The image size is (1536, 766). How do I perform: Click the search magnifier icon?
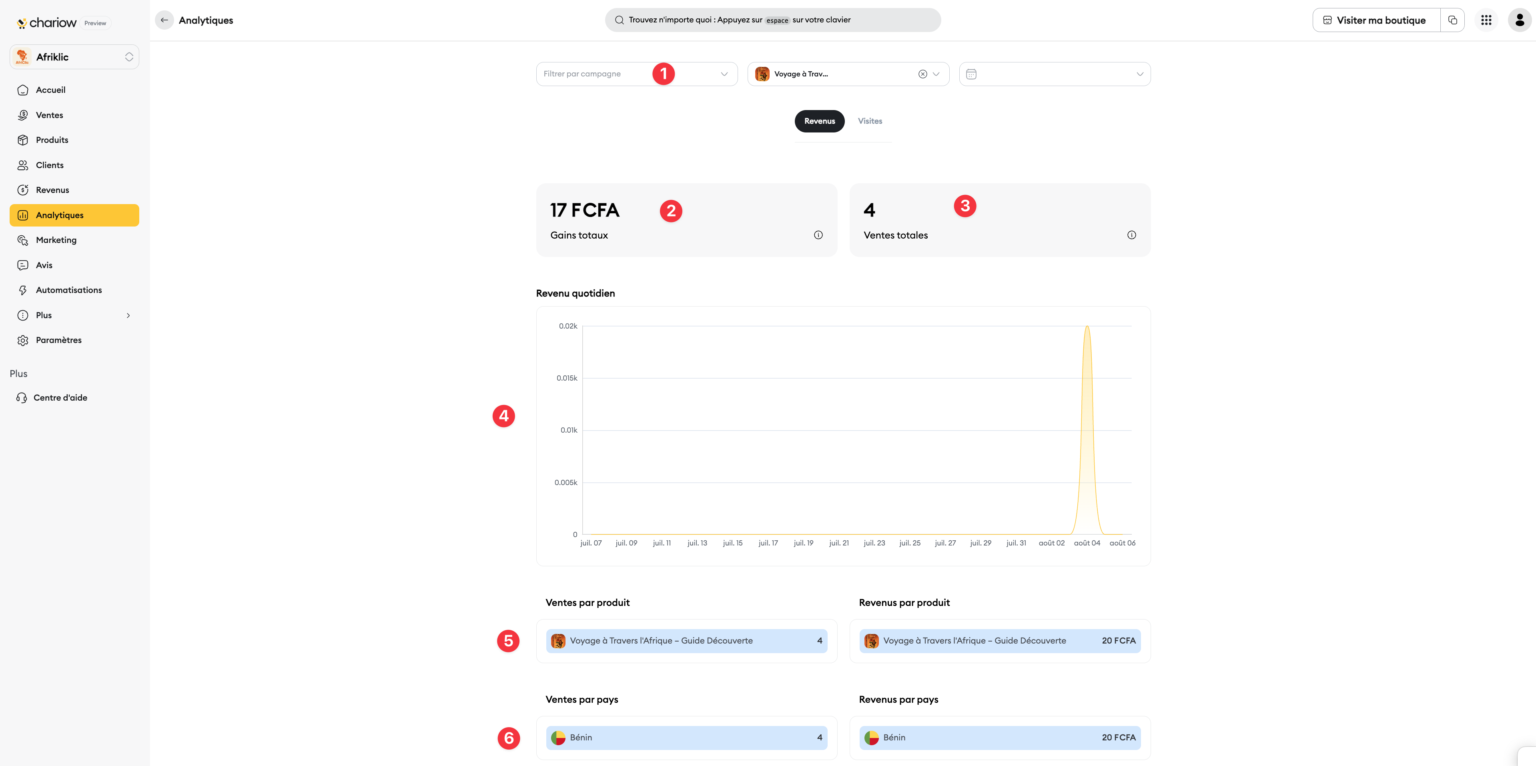click(x=619, y=20)
